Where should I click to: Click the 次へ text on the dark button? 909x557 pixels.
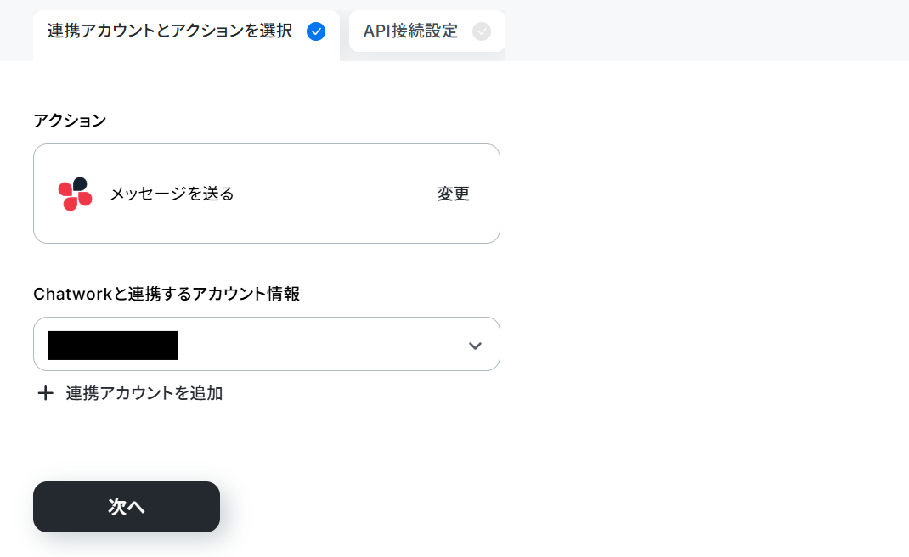click(x=127, y=507)
